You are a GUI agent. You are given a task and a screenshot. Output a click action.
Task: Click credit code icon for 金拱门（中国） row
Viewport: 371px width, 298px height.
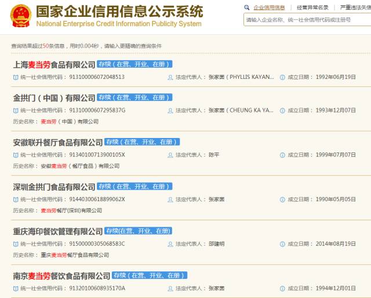16,111
